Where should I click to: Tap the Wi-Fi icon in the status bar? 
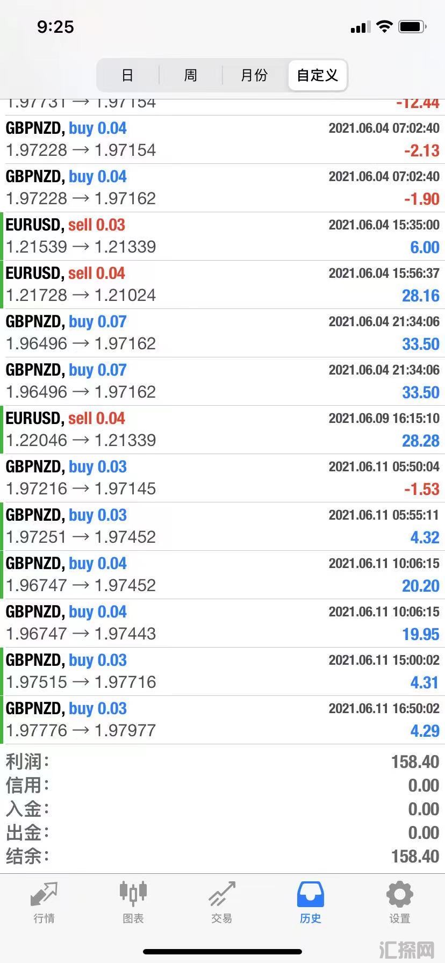pyautogui.click(x=384, y=26)
